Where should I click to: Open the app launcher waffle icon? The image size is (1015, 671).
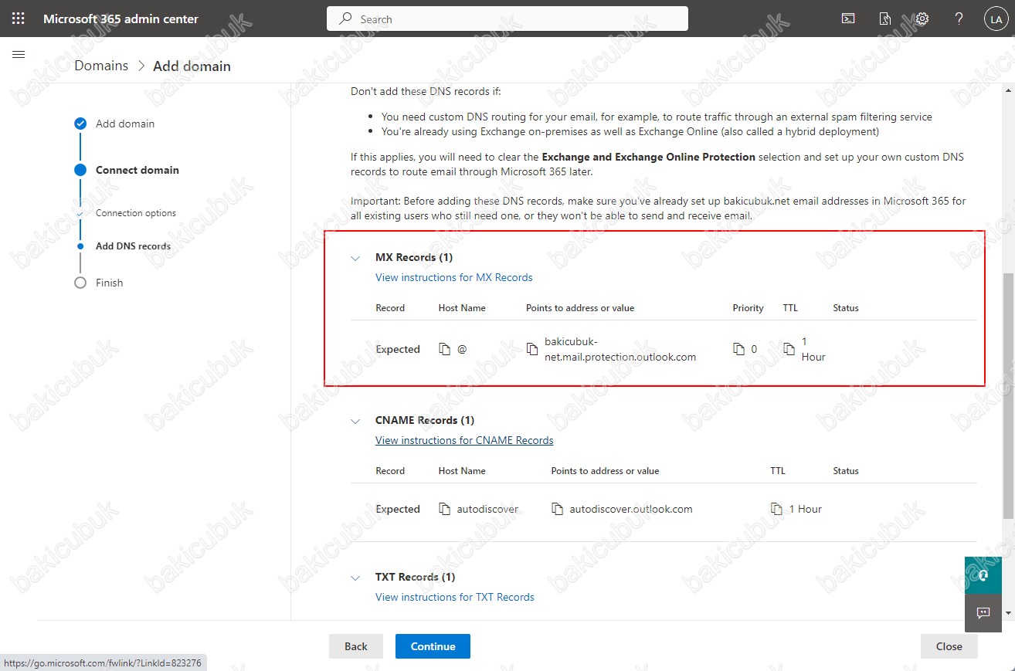19,19
